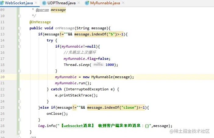Click myRunnable.run() call
Viewport: 214px width, 138px height.
pyautogui.click(x=73, y=83)
